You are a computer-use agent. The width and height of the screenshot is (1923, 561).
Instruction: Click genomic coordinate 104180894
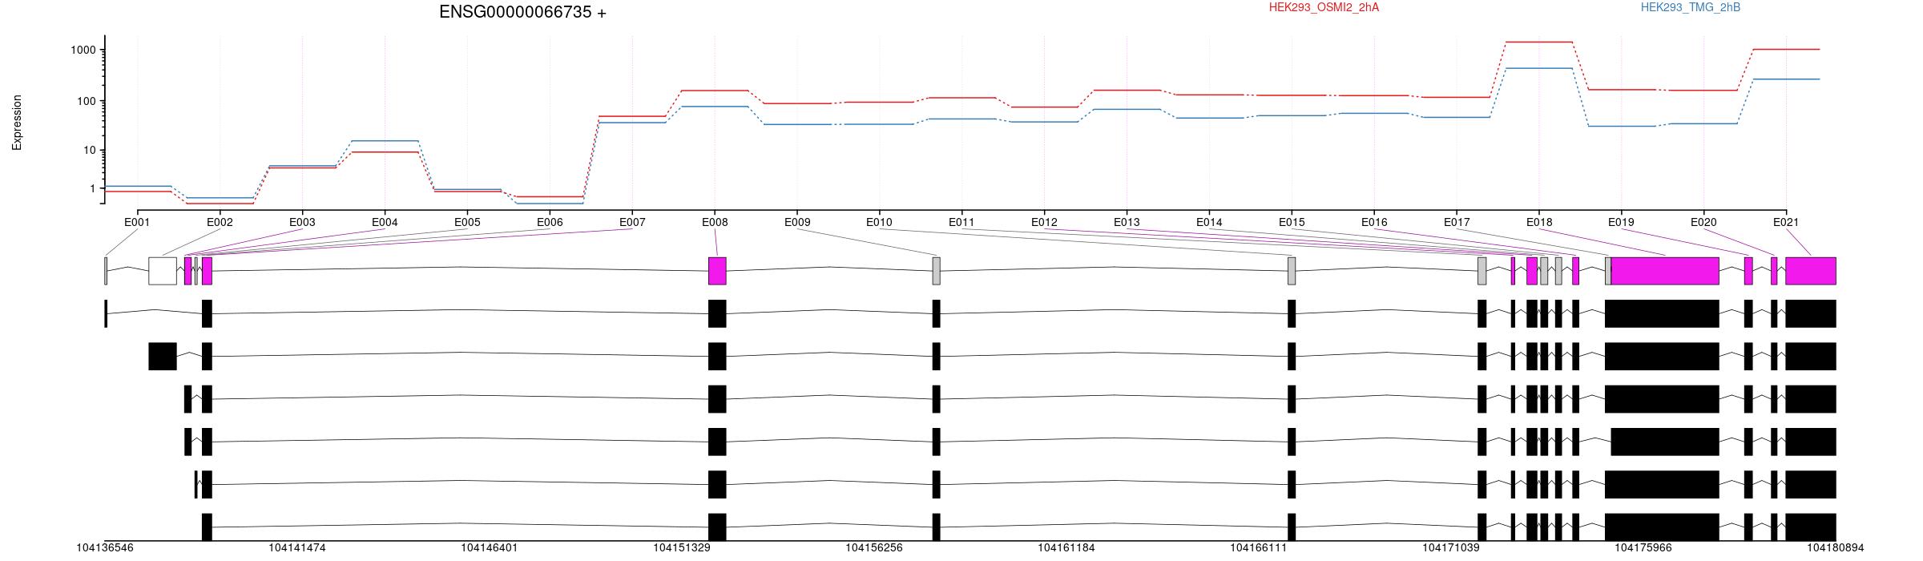(1836, 548)
